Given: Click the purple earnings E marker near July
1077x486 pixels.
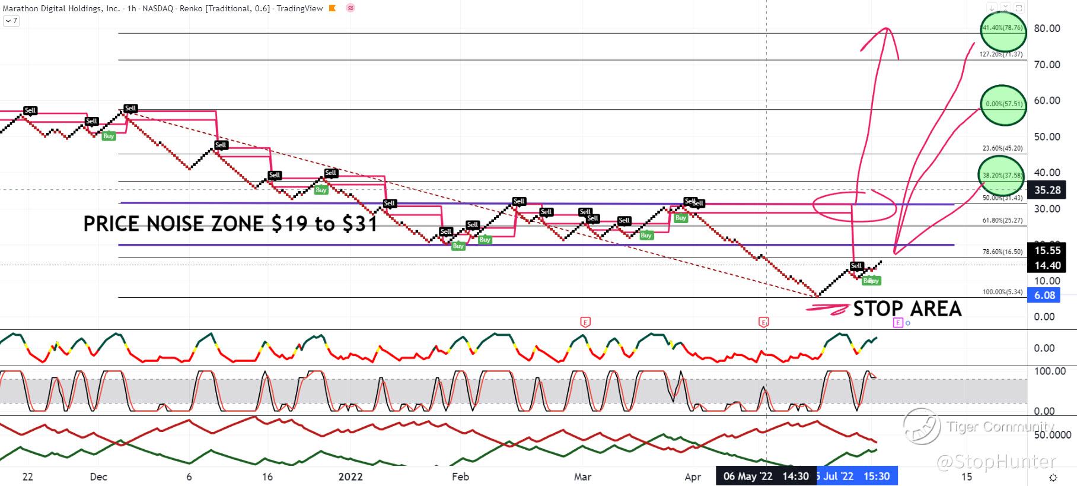Looking at the screenshot, I should point(898,323).
